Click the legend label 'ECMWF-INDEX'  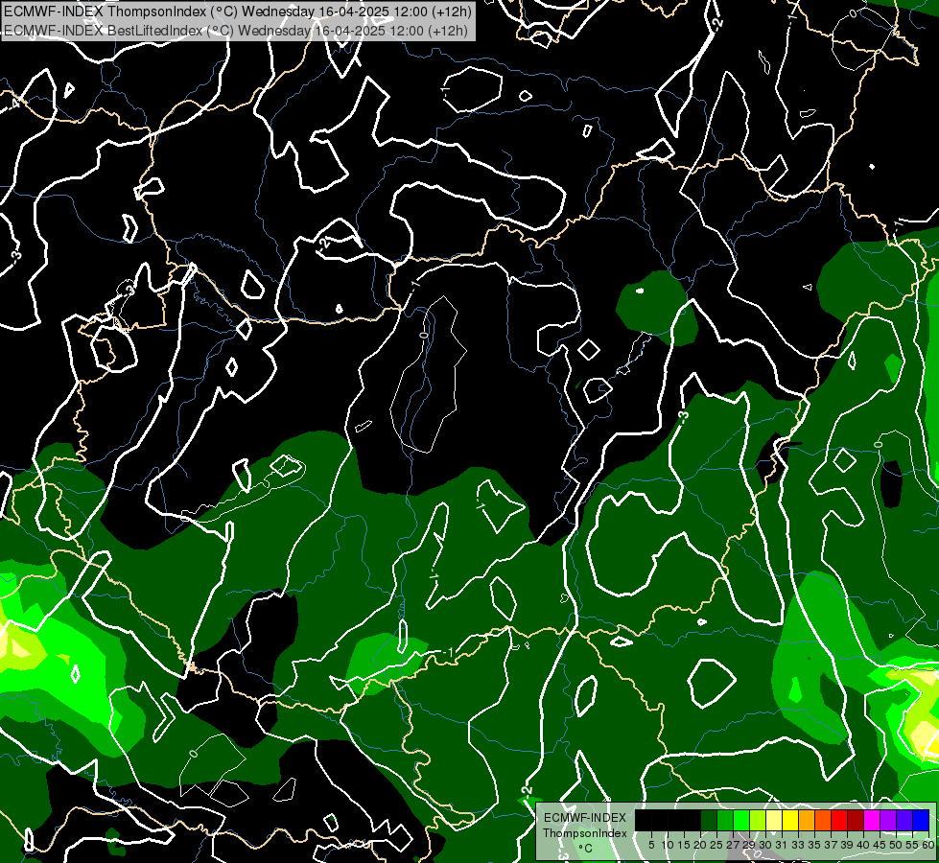tap(585, 818)
